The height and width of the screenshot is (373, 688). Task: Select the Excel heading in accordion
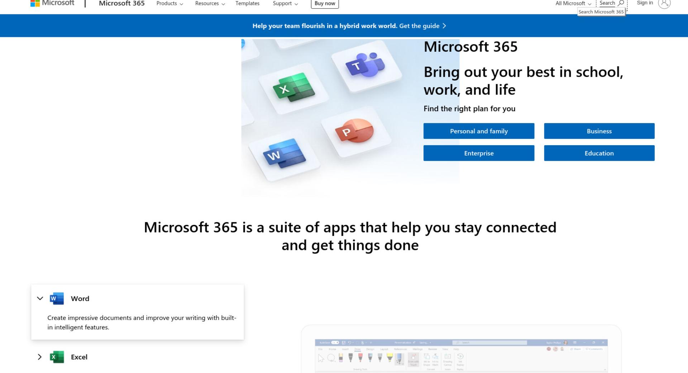(x=79, y=357)
